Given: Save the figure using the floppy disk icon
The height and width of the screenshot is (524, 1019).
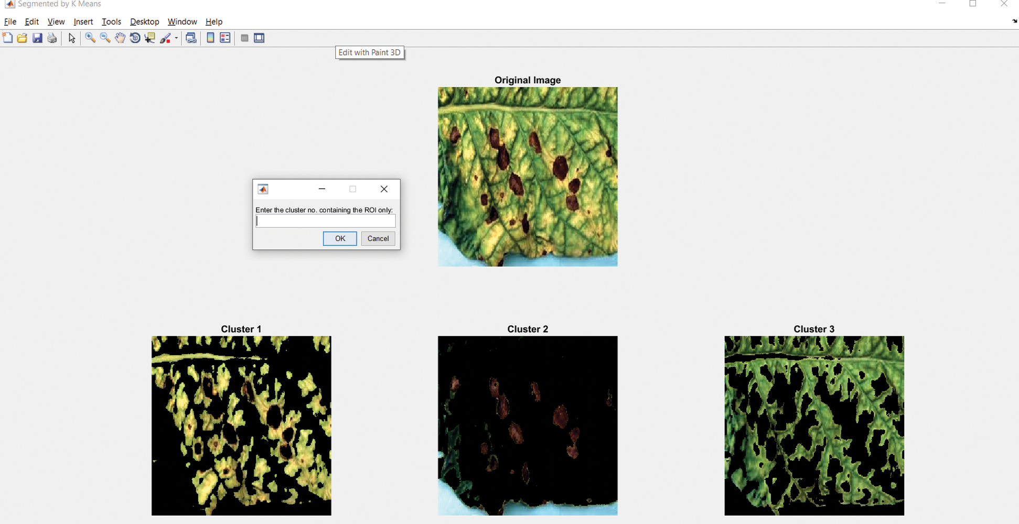Looking at the screenshot, I should pyautogui.click(x=37, y=38).
